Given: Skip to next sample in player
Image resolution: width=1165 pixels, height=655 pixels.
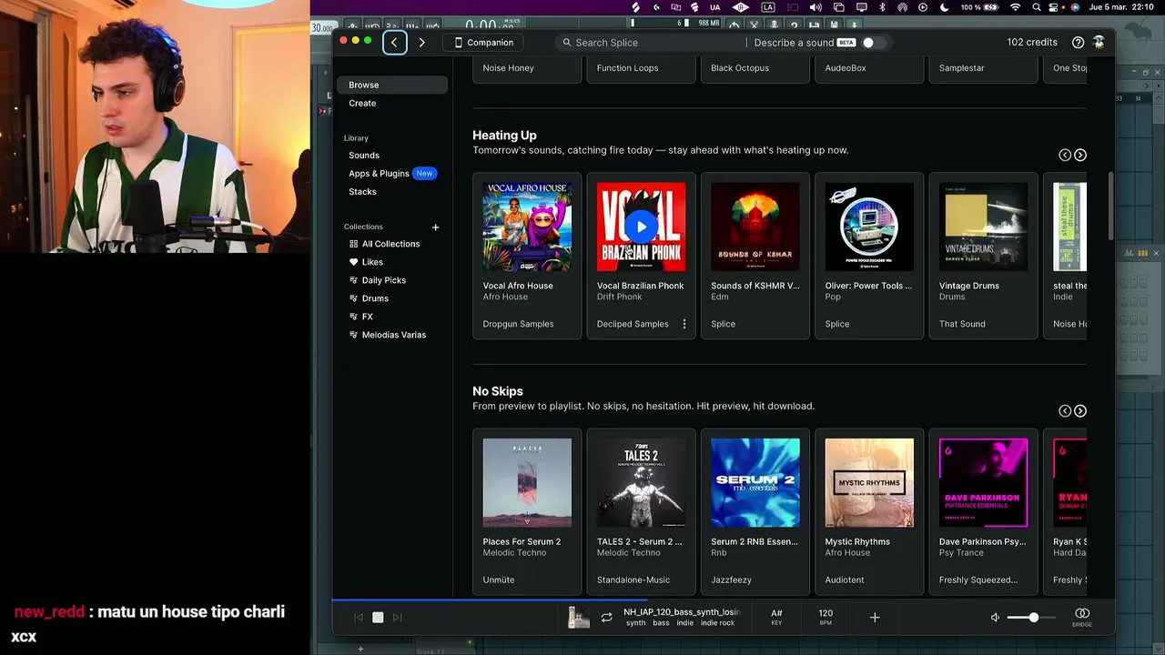Looking at the screenshot, I should coord(397,617).
